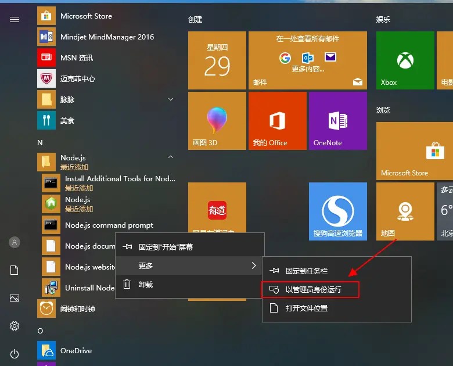Click the 娱乐 tile group heading

(x=383, y=19)
